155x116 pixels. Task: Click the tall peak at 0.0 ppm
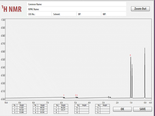145,73
